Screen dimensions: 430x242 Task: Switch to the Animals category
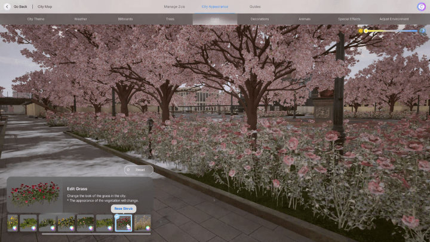coord(305,19)
